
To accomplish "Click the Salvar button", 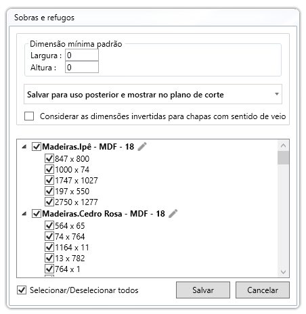I will point(203,290).
